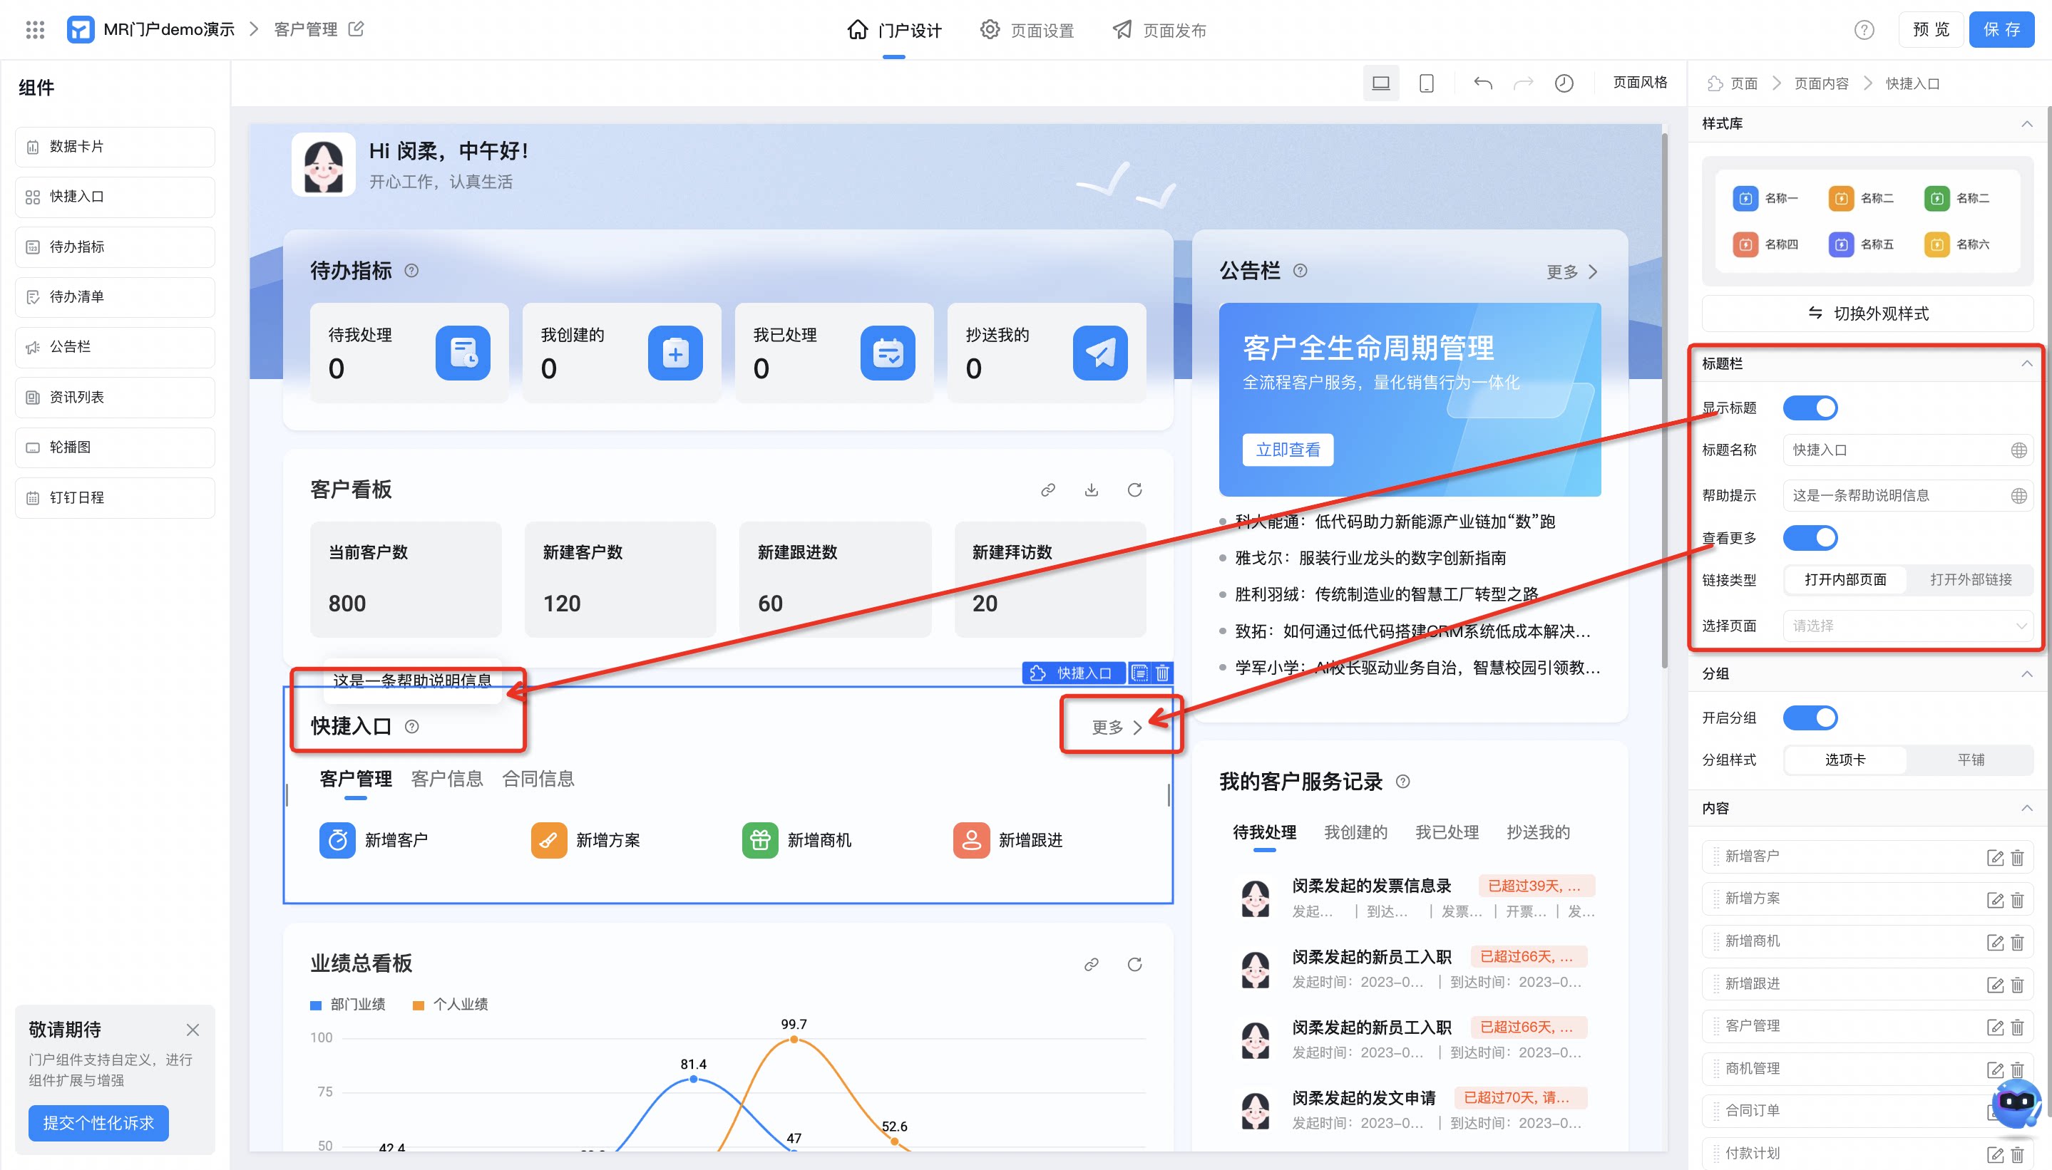
Task: Delete the 新增方案 content item
Action: pos(2018,900)
